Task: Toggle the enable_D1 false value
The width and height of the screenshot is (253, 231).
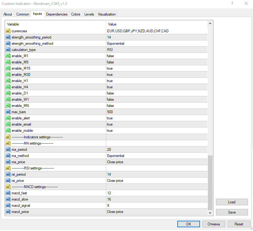Action: (x=157, y=93)
